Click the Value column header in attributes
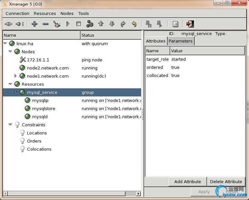Viewport: 249px width, 200px height. point(207,51)
